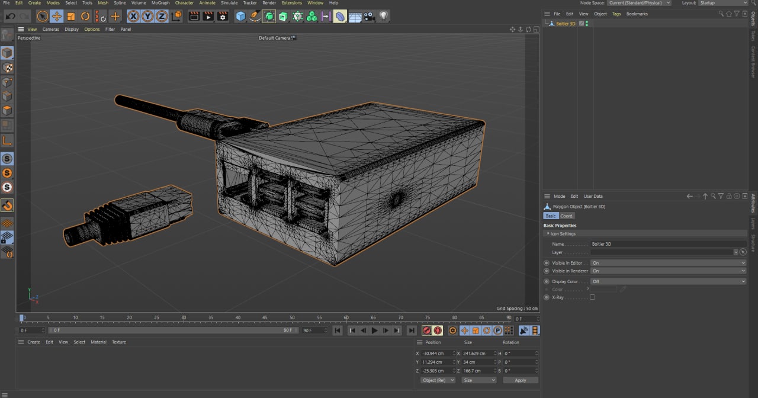Open the MoGraph menu
This screenshot has width=758, height=398.
pos(160,3)
